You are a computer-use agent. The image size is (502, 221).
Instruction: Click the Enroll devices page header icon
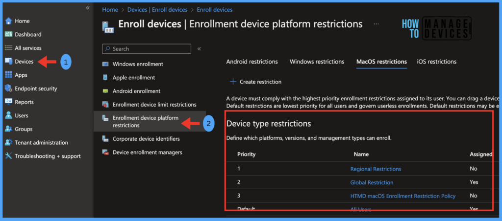coord(108,27)
